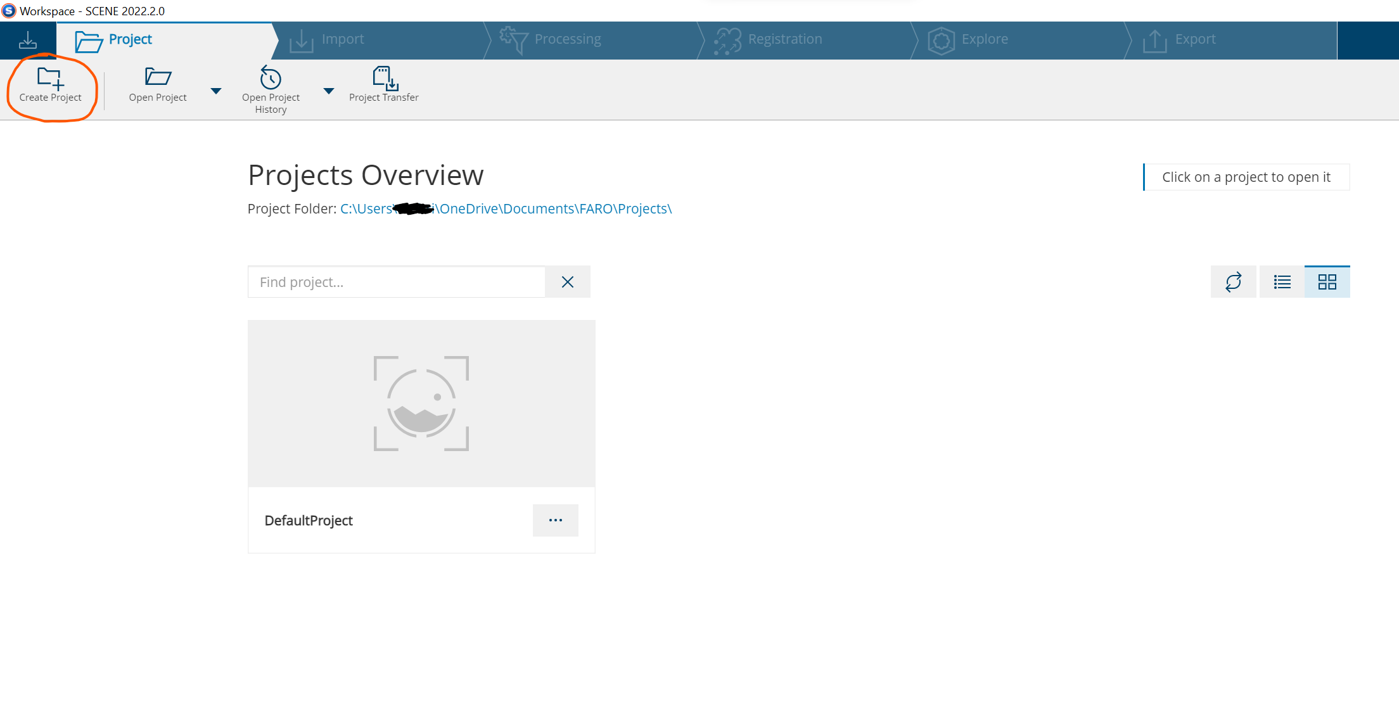Image resolution: width=1399 pixels, height=714 pixels.
Task: Open the Processing workflow tab
Action: tap(567, 39)
